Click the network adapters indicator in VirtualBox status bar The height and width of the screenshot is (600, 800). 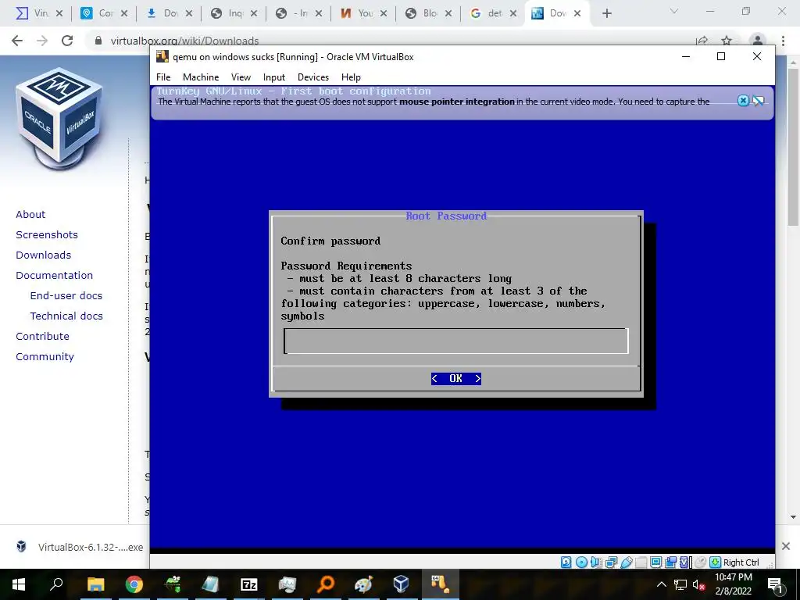[611, 562]
